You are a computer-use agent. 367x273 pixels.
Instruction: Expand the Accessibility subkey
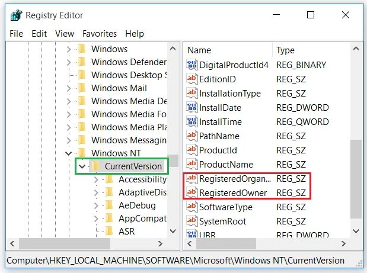[x=96, y=179]
